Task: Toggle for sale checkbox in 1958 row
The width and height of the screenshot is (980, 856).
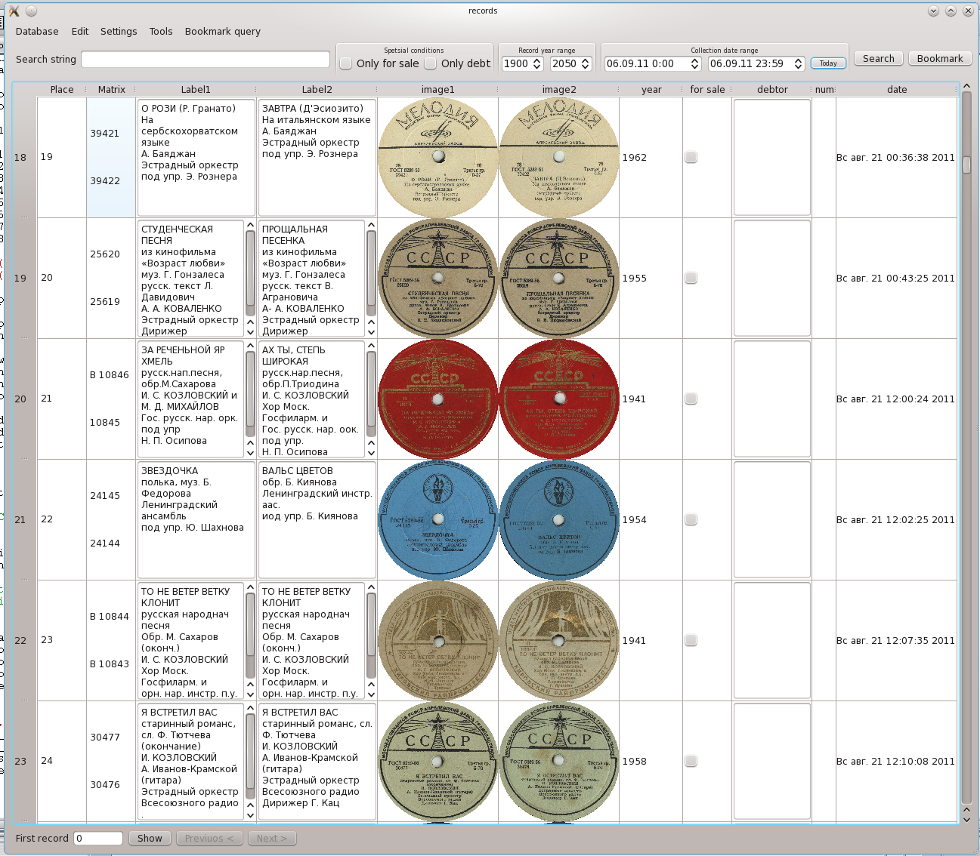Action: pyautogui.click(x=691, y=761)
